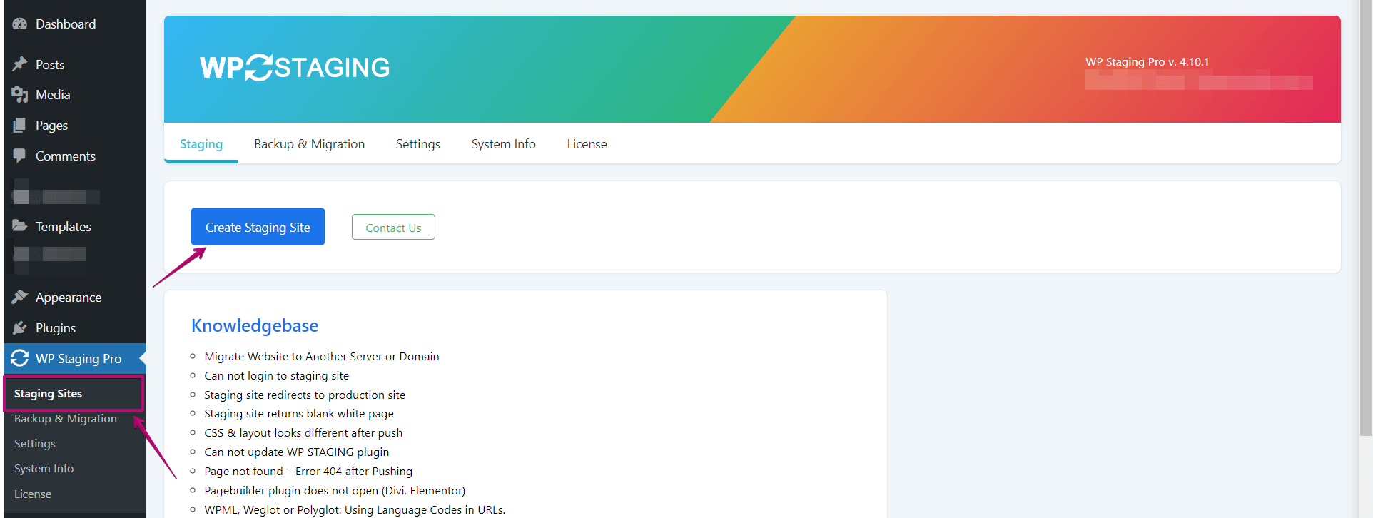Screen dimensions: 1373x518
Task: Switch to the Backup & Migration tab
Action: 309,144
